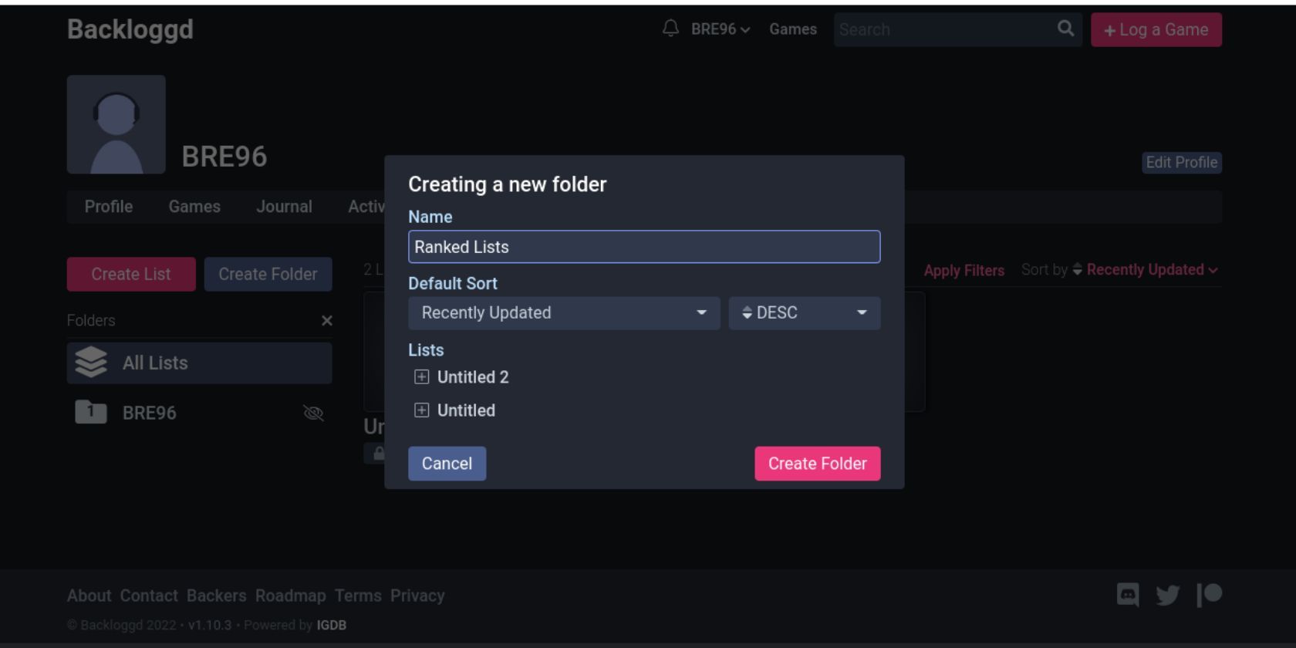Switch to the Journal tab
The width and height of the screenshot is (1296, 648).
tap(284, 207)
